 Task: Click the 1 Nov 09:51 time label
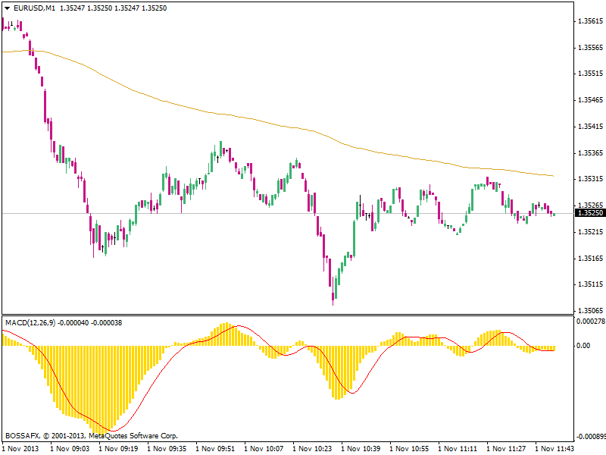point(215,449)
